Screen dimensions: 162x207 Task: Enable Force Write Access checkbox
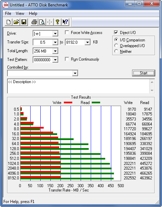click(x=67, y=32)
